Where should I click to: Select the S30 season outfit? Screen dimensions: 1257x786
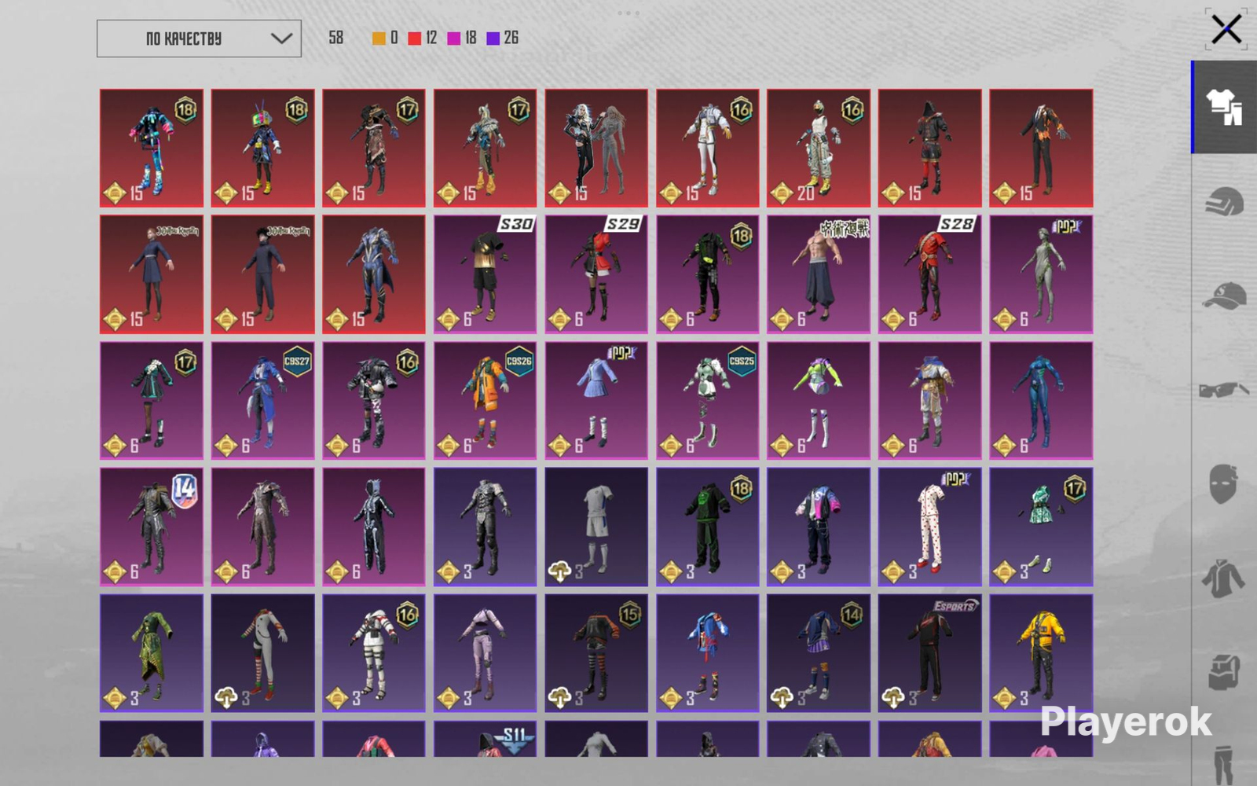[485, 274]
